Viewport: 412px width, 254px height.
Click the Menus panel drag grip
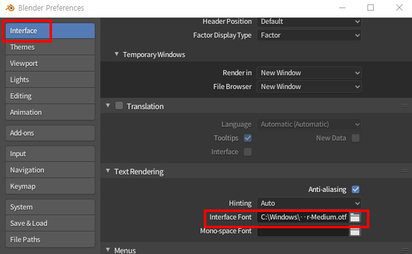(405, 250)
